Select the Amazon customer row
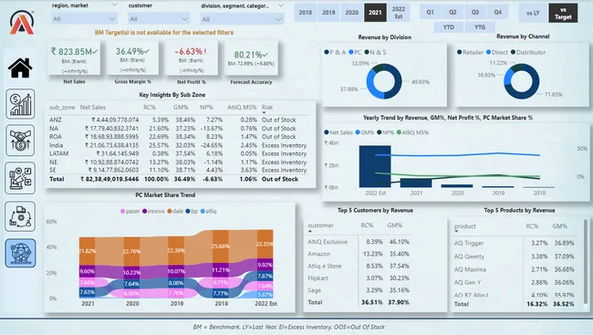The image size is (593, 335). tap(359, 254)
